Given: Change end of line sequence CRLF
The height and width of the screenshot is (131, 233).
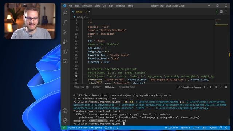Looking at the screenshot, I should coord(204,128).
